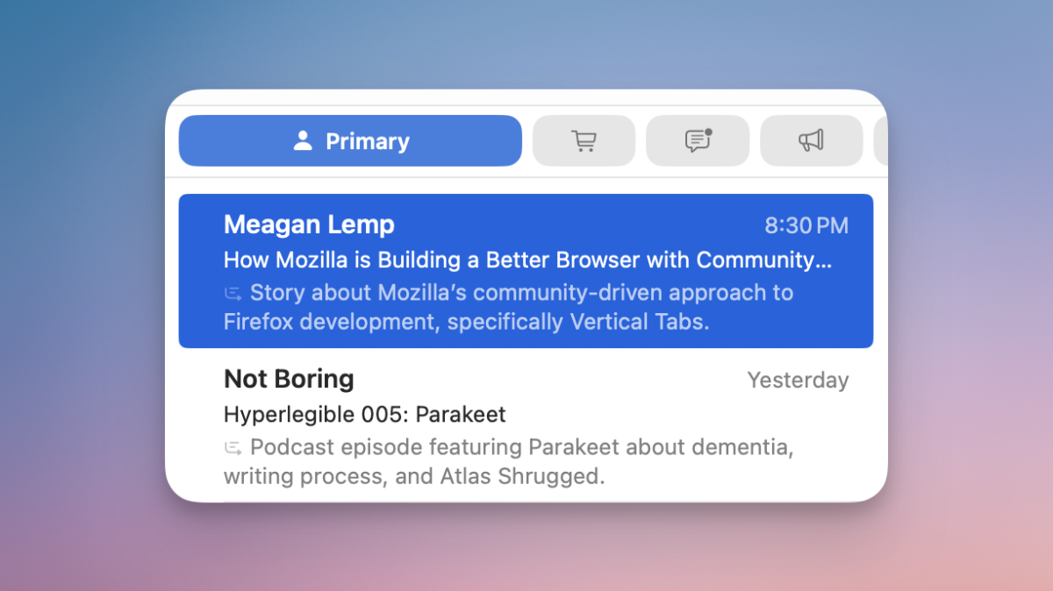Screen dimensions: 1053x591
Task: Click the Mozilla community-driven summary text
Action: tap(509, 307)
